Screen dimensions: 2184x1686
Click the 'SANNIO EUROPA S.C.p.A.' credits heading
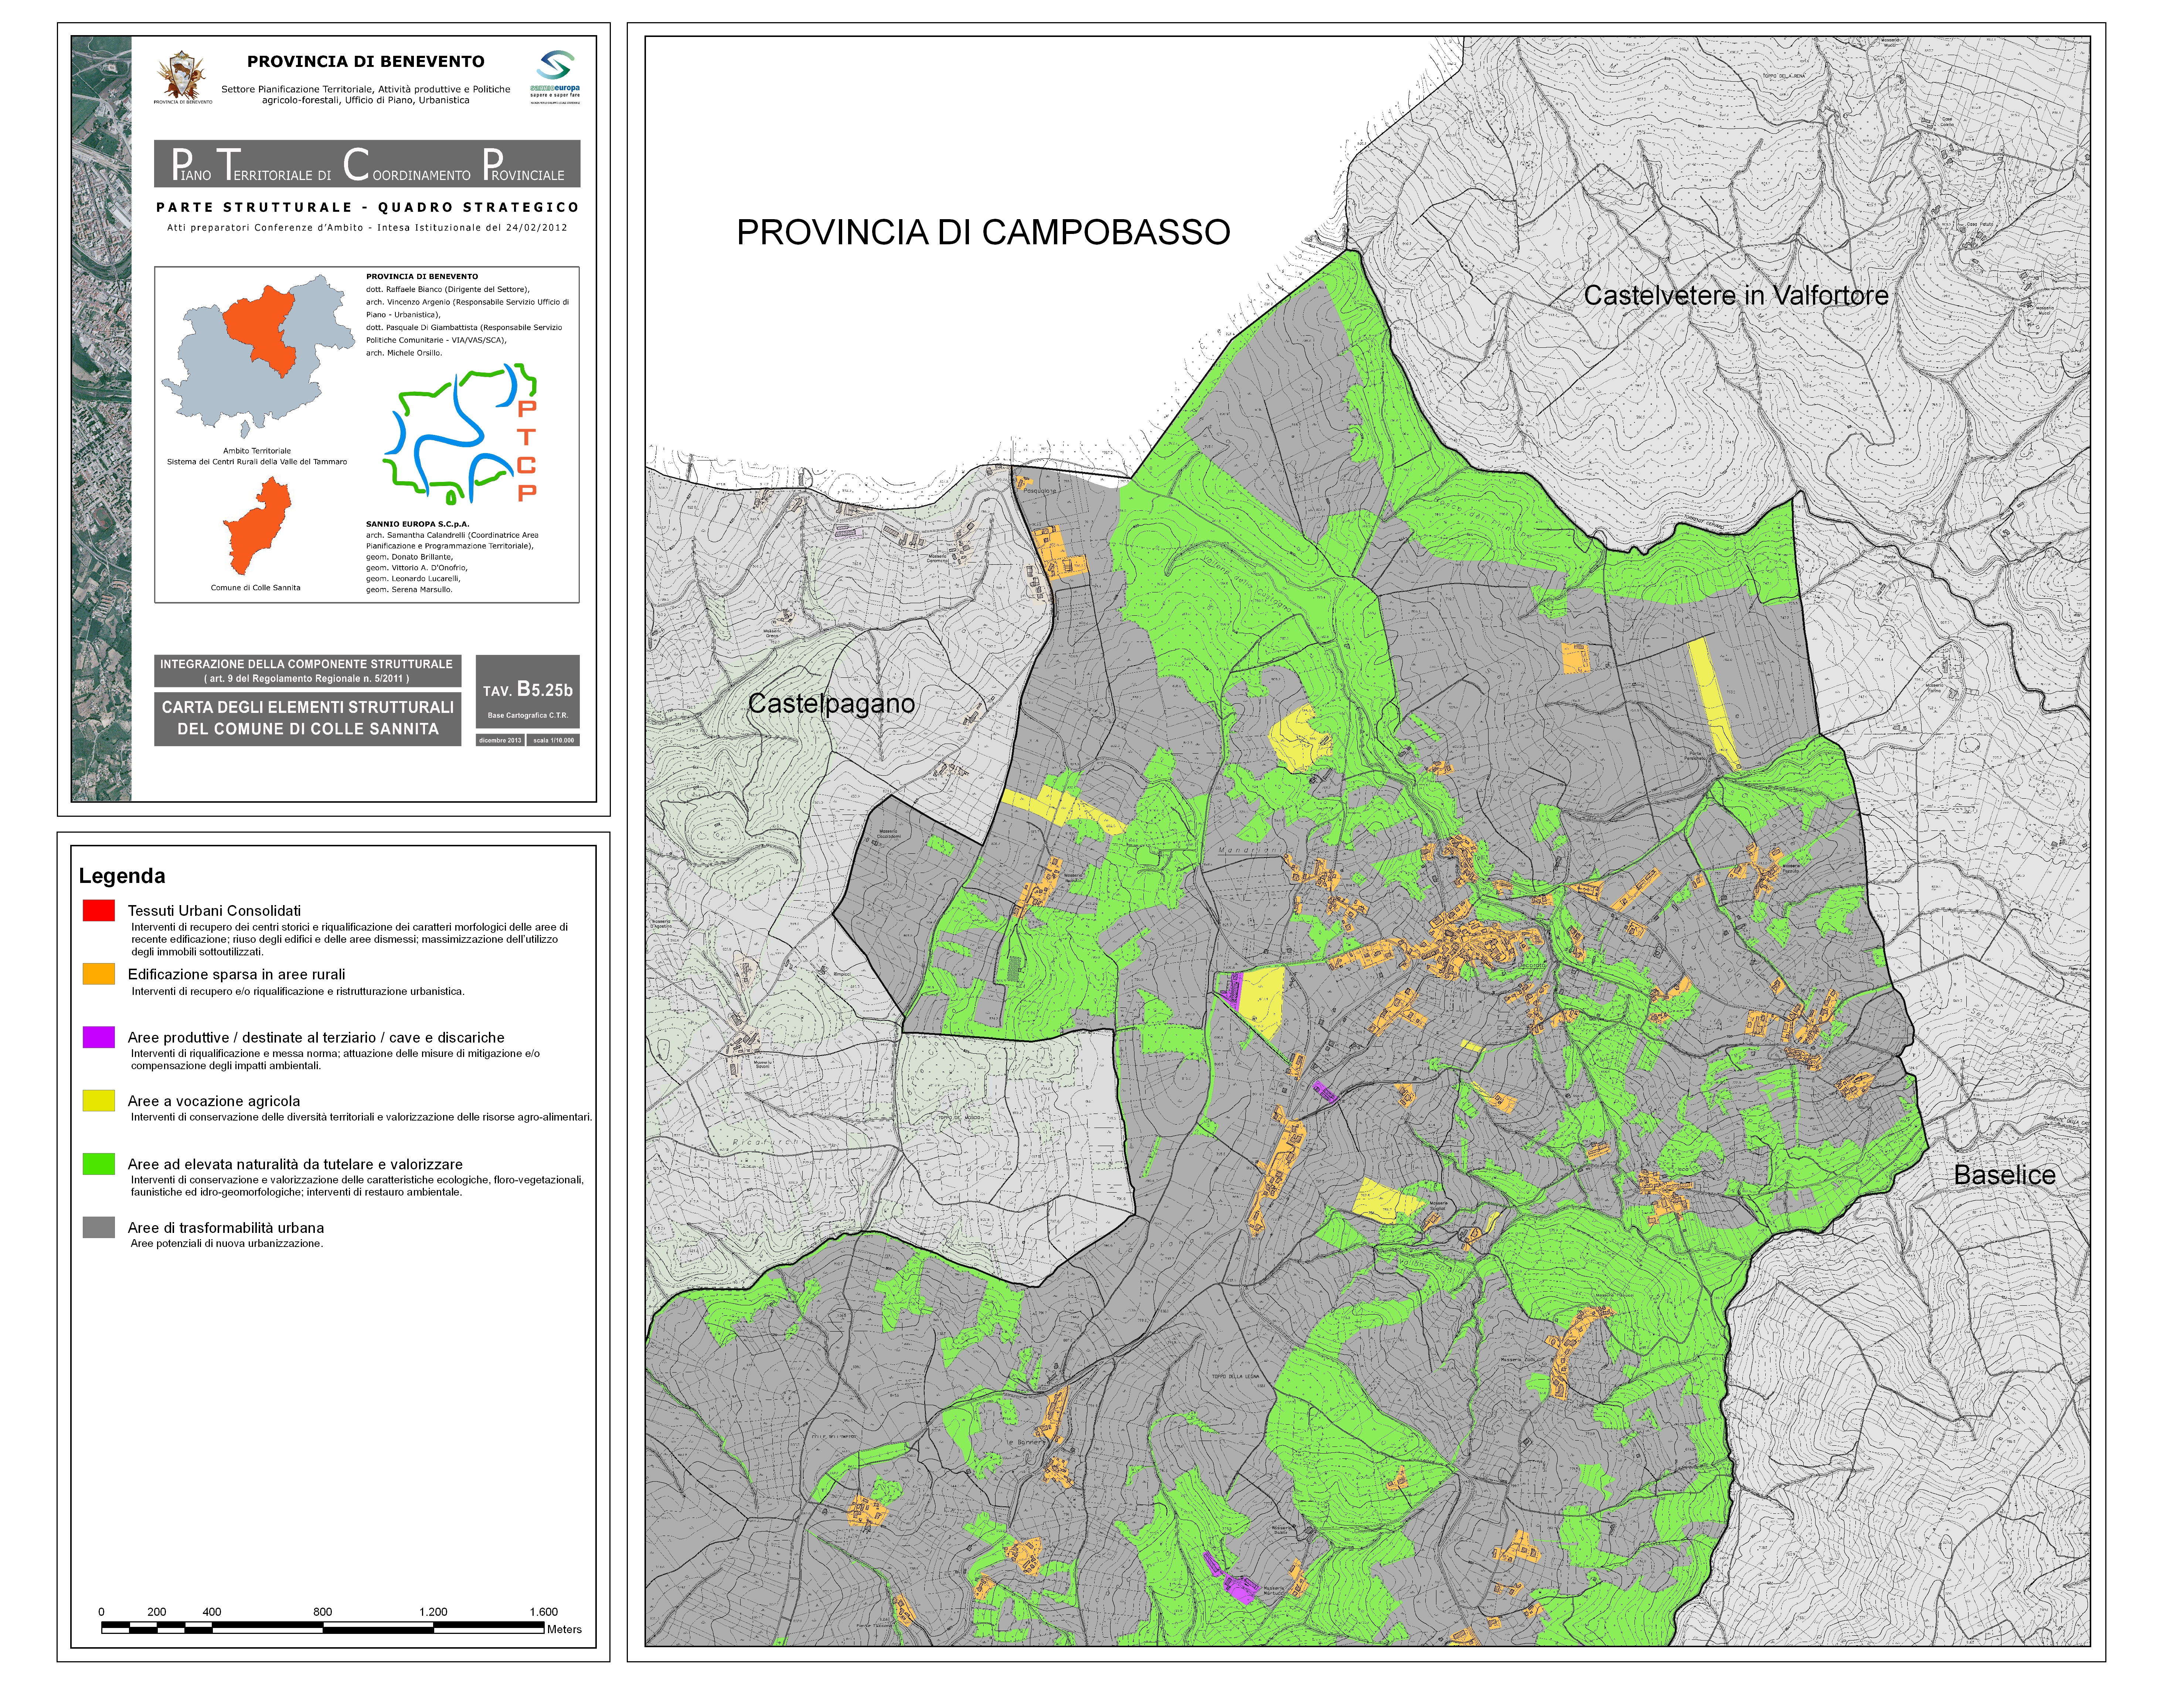tap(418, 524)
